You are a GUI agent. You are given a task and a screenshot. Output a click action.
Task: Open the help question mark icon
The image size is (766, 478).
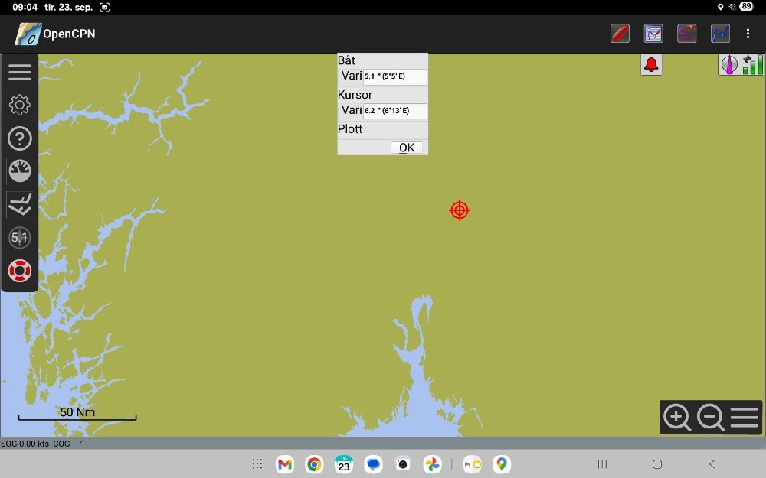coord(19,138)
